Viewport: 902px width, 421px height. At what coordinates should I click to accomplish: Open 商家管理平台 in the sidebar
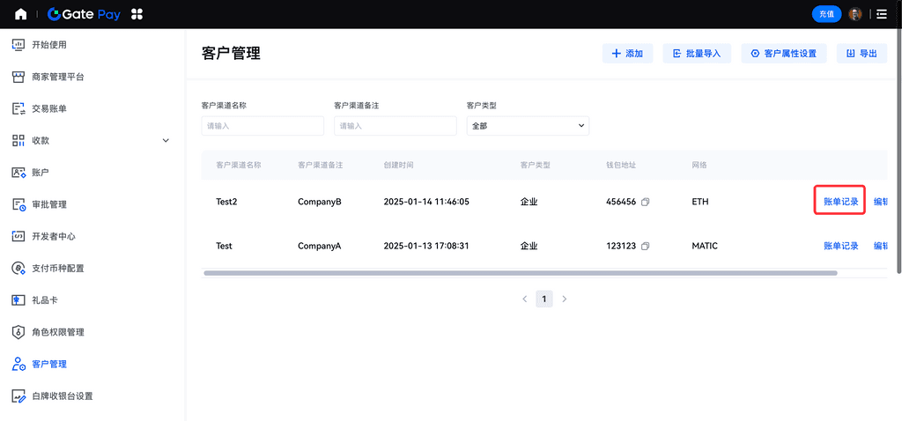(57, 77)
